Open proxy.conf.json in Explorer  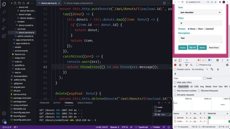coord(21,105)
